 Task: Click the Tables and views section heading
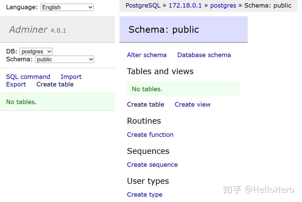(160, 71)
